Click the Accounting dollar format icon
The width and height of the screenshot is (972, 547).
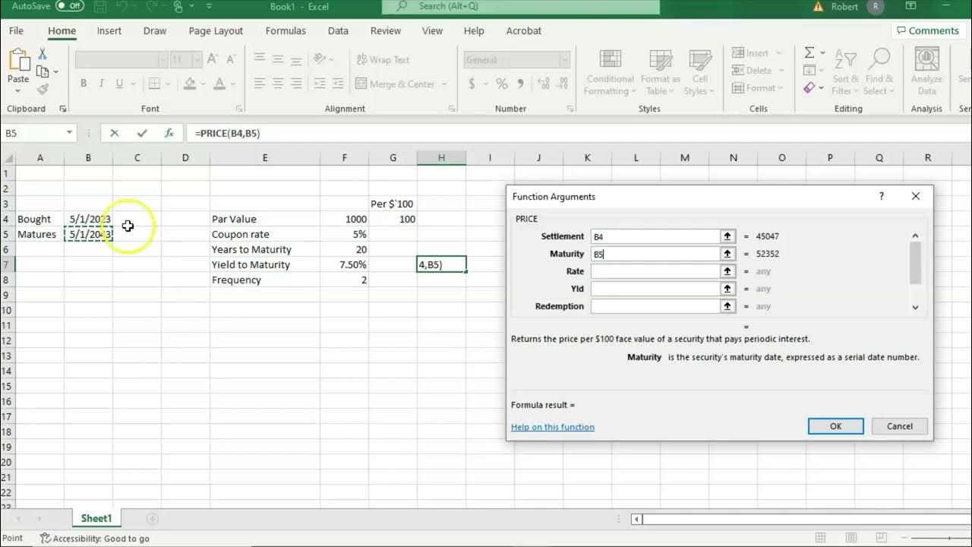click(472, 84)
